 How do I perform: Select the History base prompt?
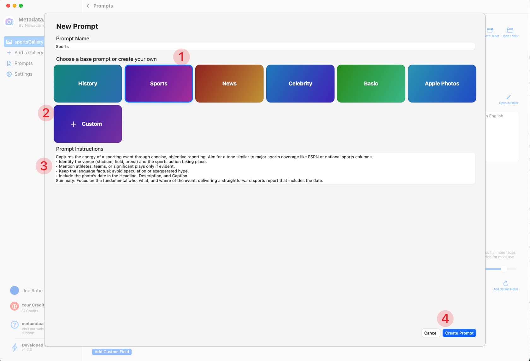coord(88,84)
